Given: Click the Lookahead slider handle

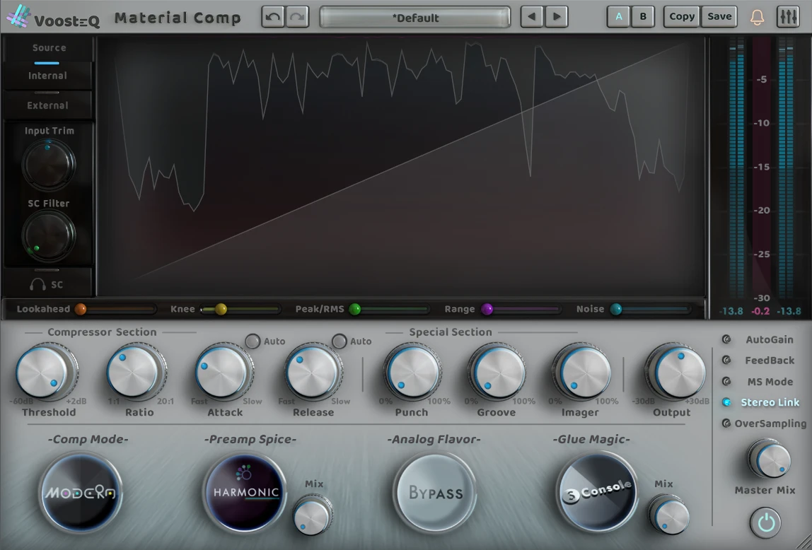Looking at the screenshot, I should click(81, 309).
